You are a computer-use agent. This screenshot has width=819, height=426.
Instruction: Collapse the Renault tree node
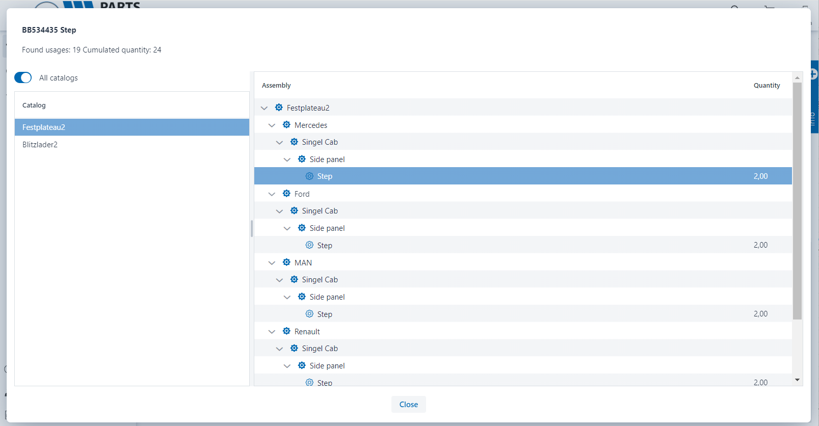pos(272,332)
